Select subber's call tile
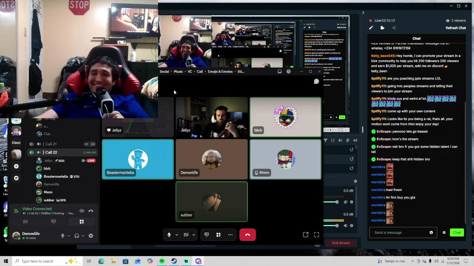Viewport: 474px width, 266px height. click(x=211, y=202)
